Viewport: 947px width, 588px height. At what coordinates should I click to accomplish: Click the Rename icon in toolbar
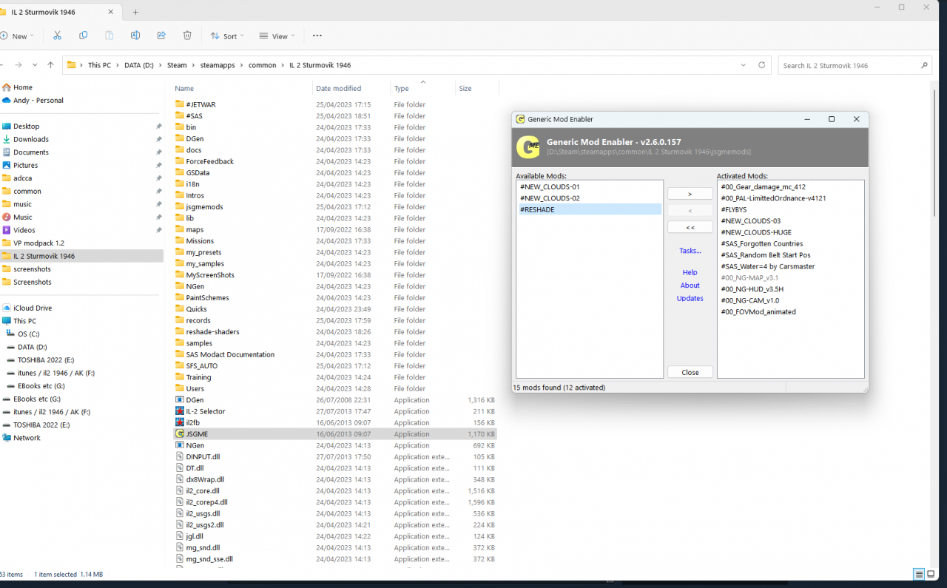(x=135, y=36)
